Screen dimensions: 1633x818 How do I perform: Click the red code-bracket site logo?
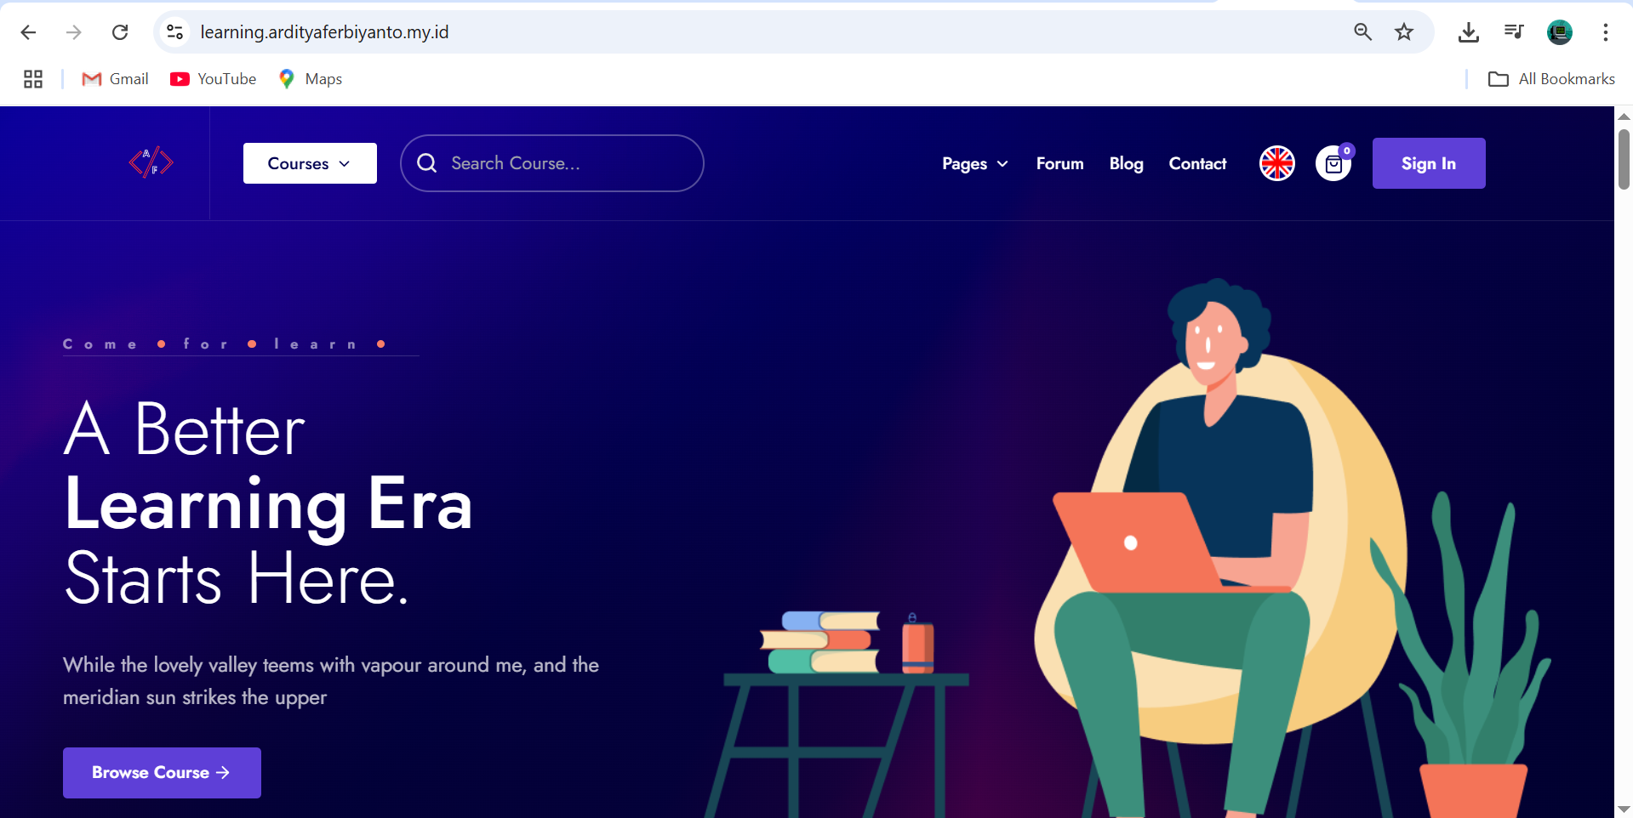click(151, 162)
